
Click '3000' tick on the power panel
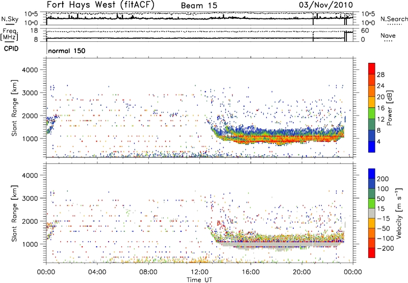click(30, 93)
